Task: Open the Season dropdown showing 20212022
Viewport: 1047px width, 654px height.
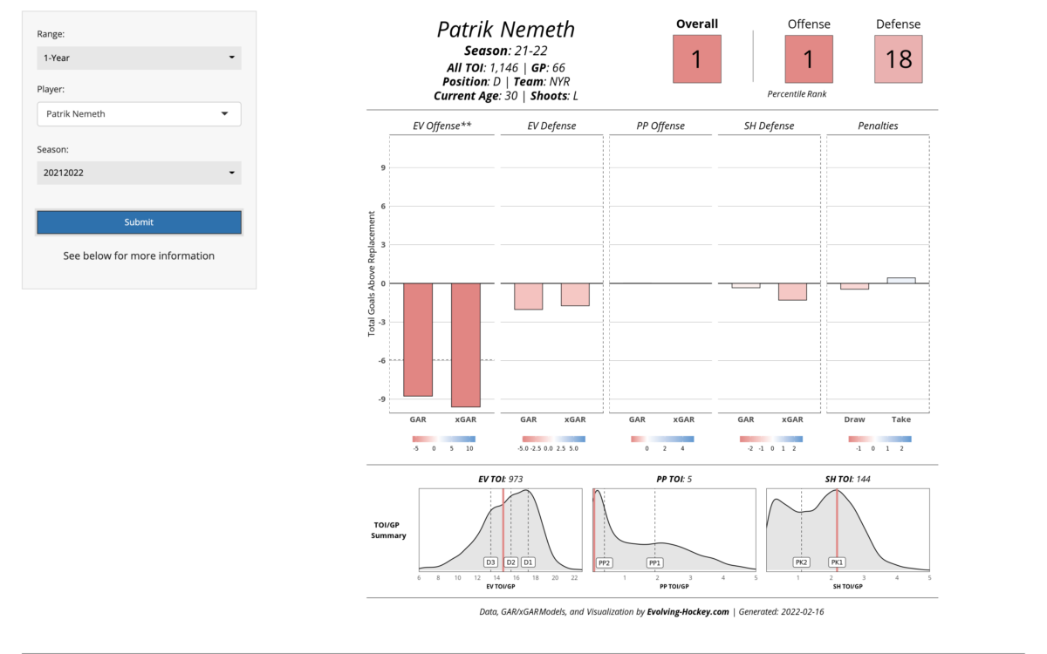Action: 139,173
